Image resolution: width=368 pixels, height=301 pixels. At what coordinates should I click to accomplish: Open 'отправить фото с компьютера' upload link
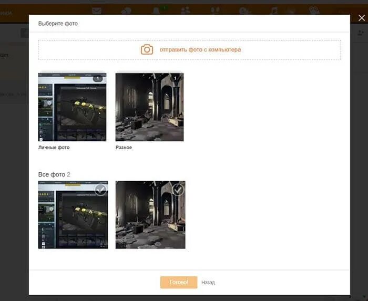pyautogui.click(x=200, y=50)
